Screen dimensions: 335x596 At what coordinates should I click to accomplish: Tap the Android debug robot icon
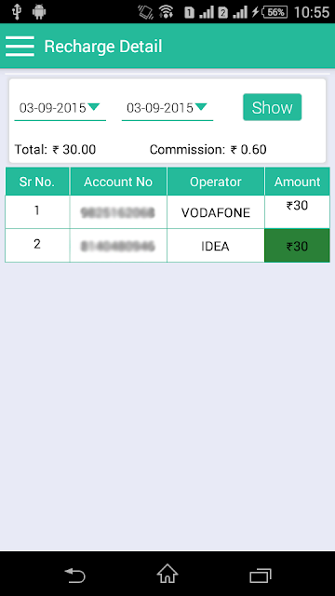(39, 12)
